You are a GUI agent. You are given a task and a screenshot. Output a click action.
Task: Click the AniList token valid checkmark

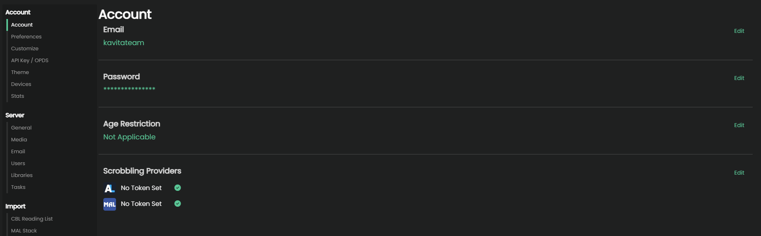click(178, 188)
